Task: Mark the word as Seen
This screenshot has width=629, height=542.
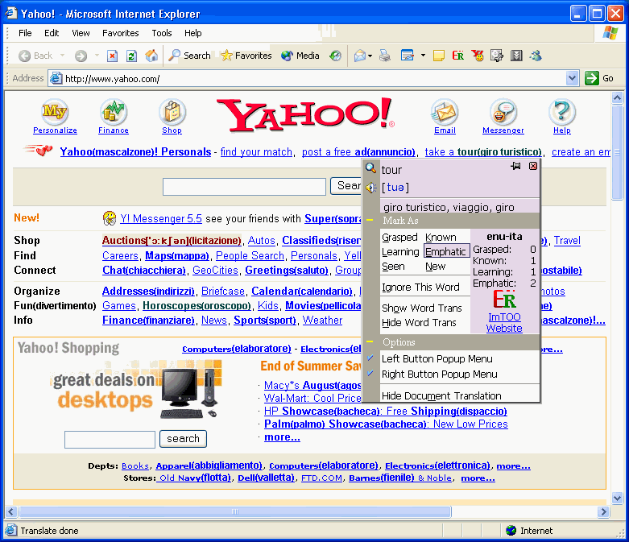Action: [x=393, y=267]
